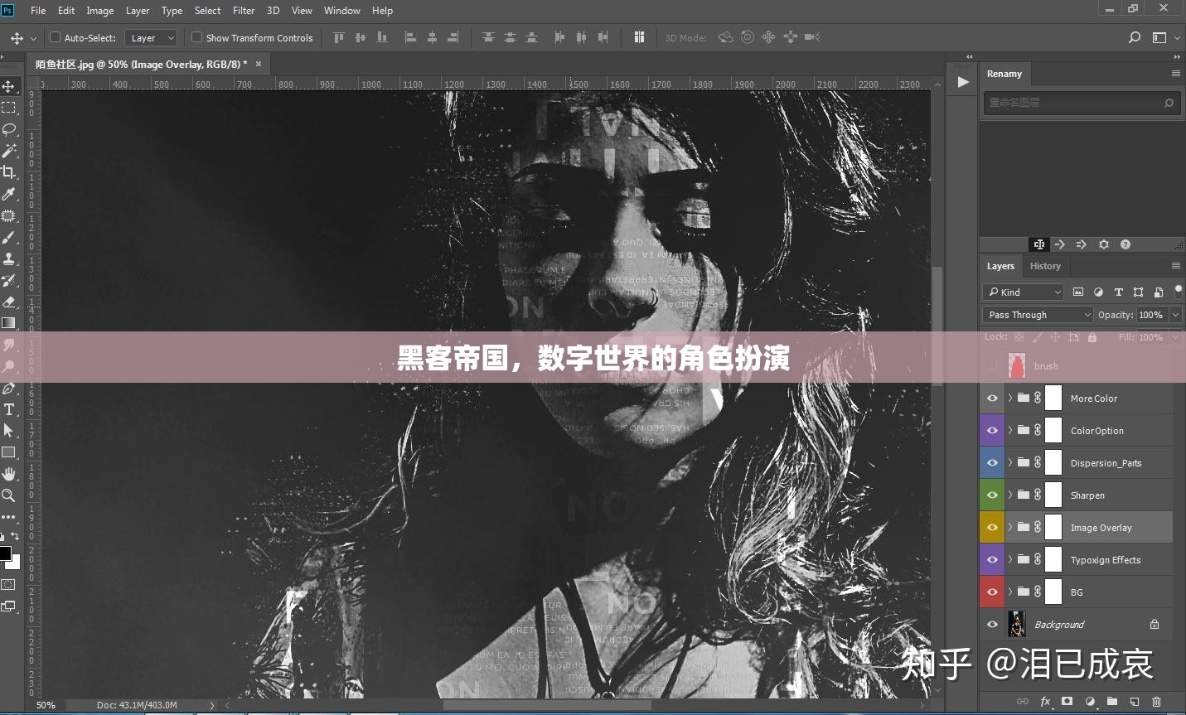Click the Opacity 100% value field

tap(1151, 315)
